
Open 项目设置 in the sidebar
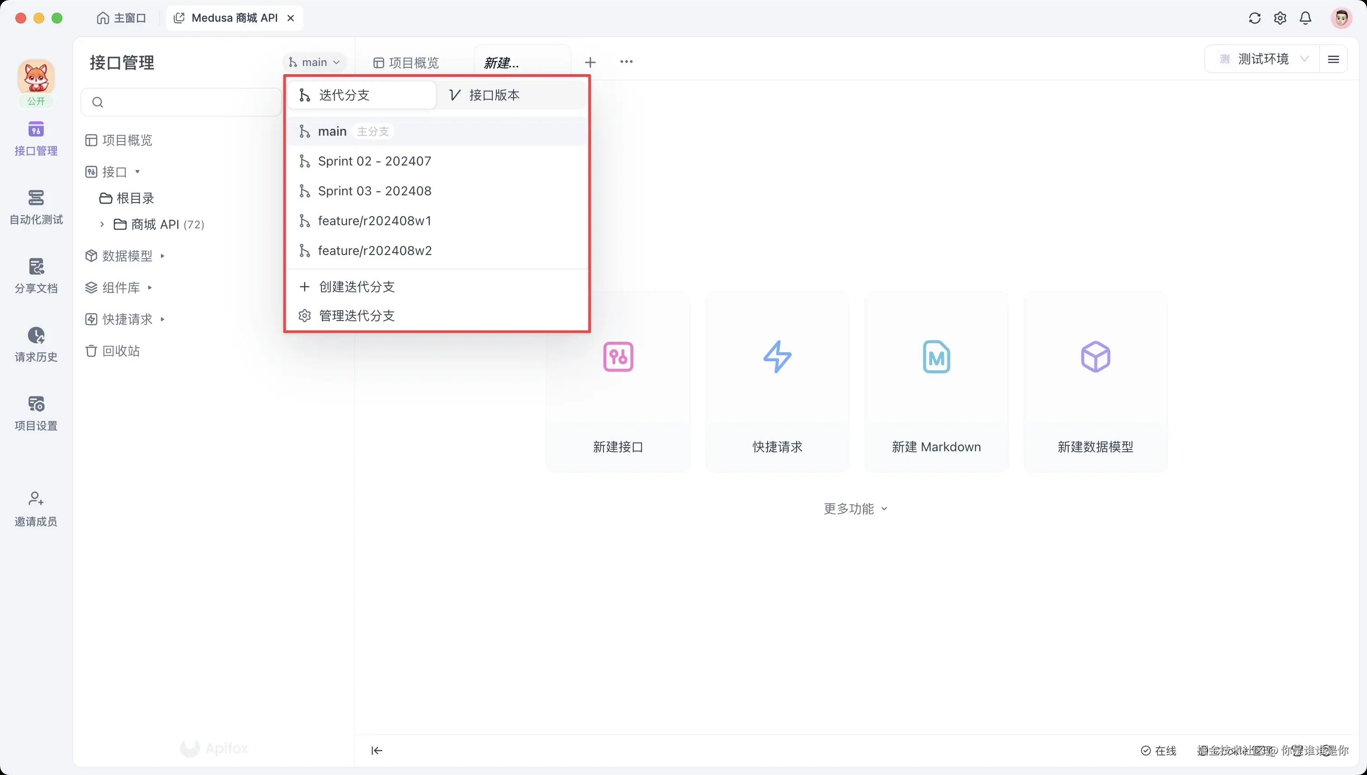coord(35,411)
